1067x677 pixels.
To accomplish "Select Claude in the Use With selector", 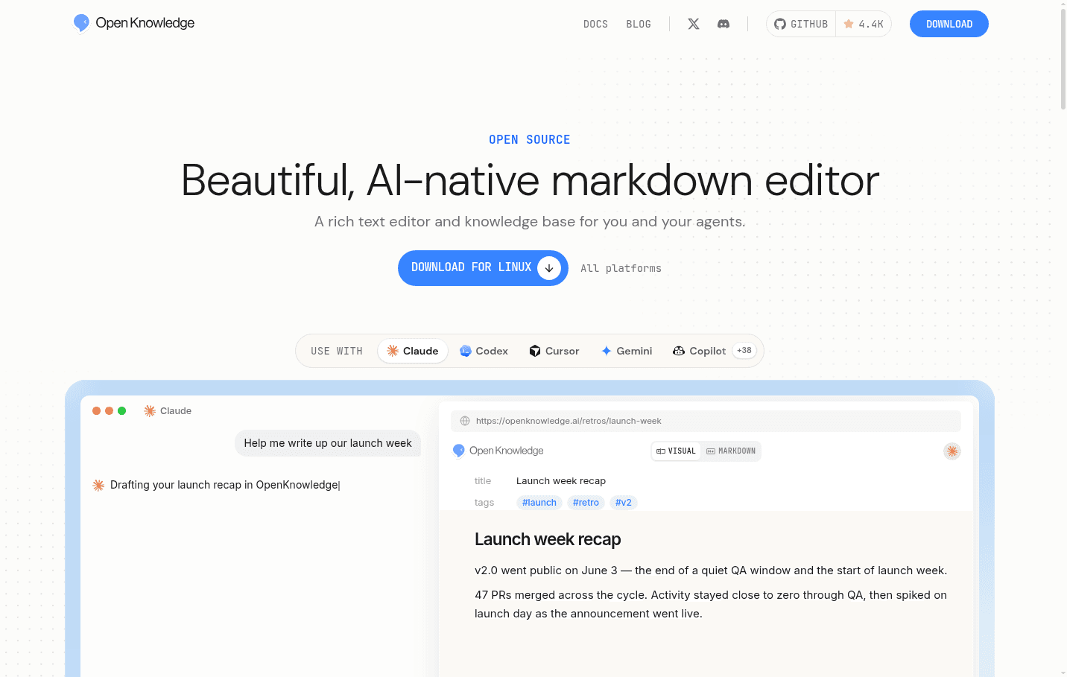I will 413,351.
